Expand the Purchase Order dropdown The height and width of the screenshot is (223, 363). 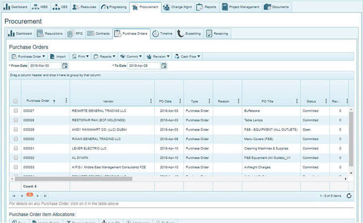[28, 56]
